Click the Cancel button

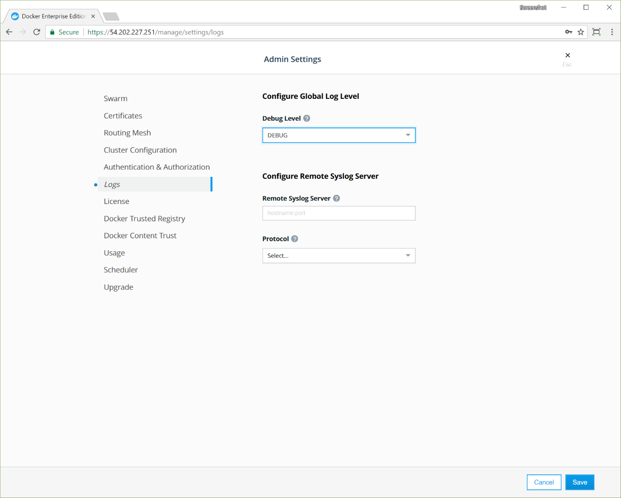[544, 482]
